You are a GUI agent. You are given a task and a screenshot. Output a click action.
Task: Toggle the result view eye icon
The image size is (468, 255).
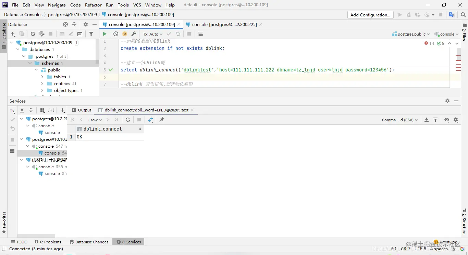coord(447,120)
